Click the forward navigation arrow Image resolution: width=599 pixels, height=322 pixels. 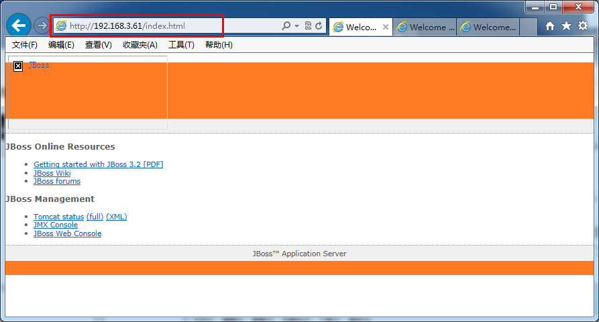coord(42,25)
